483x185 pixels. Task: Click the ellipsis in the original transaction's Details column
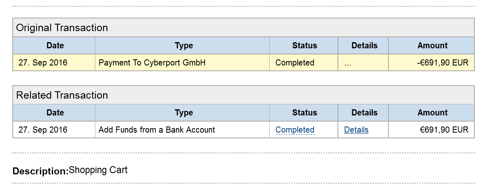point(347,64)
